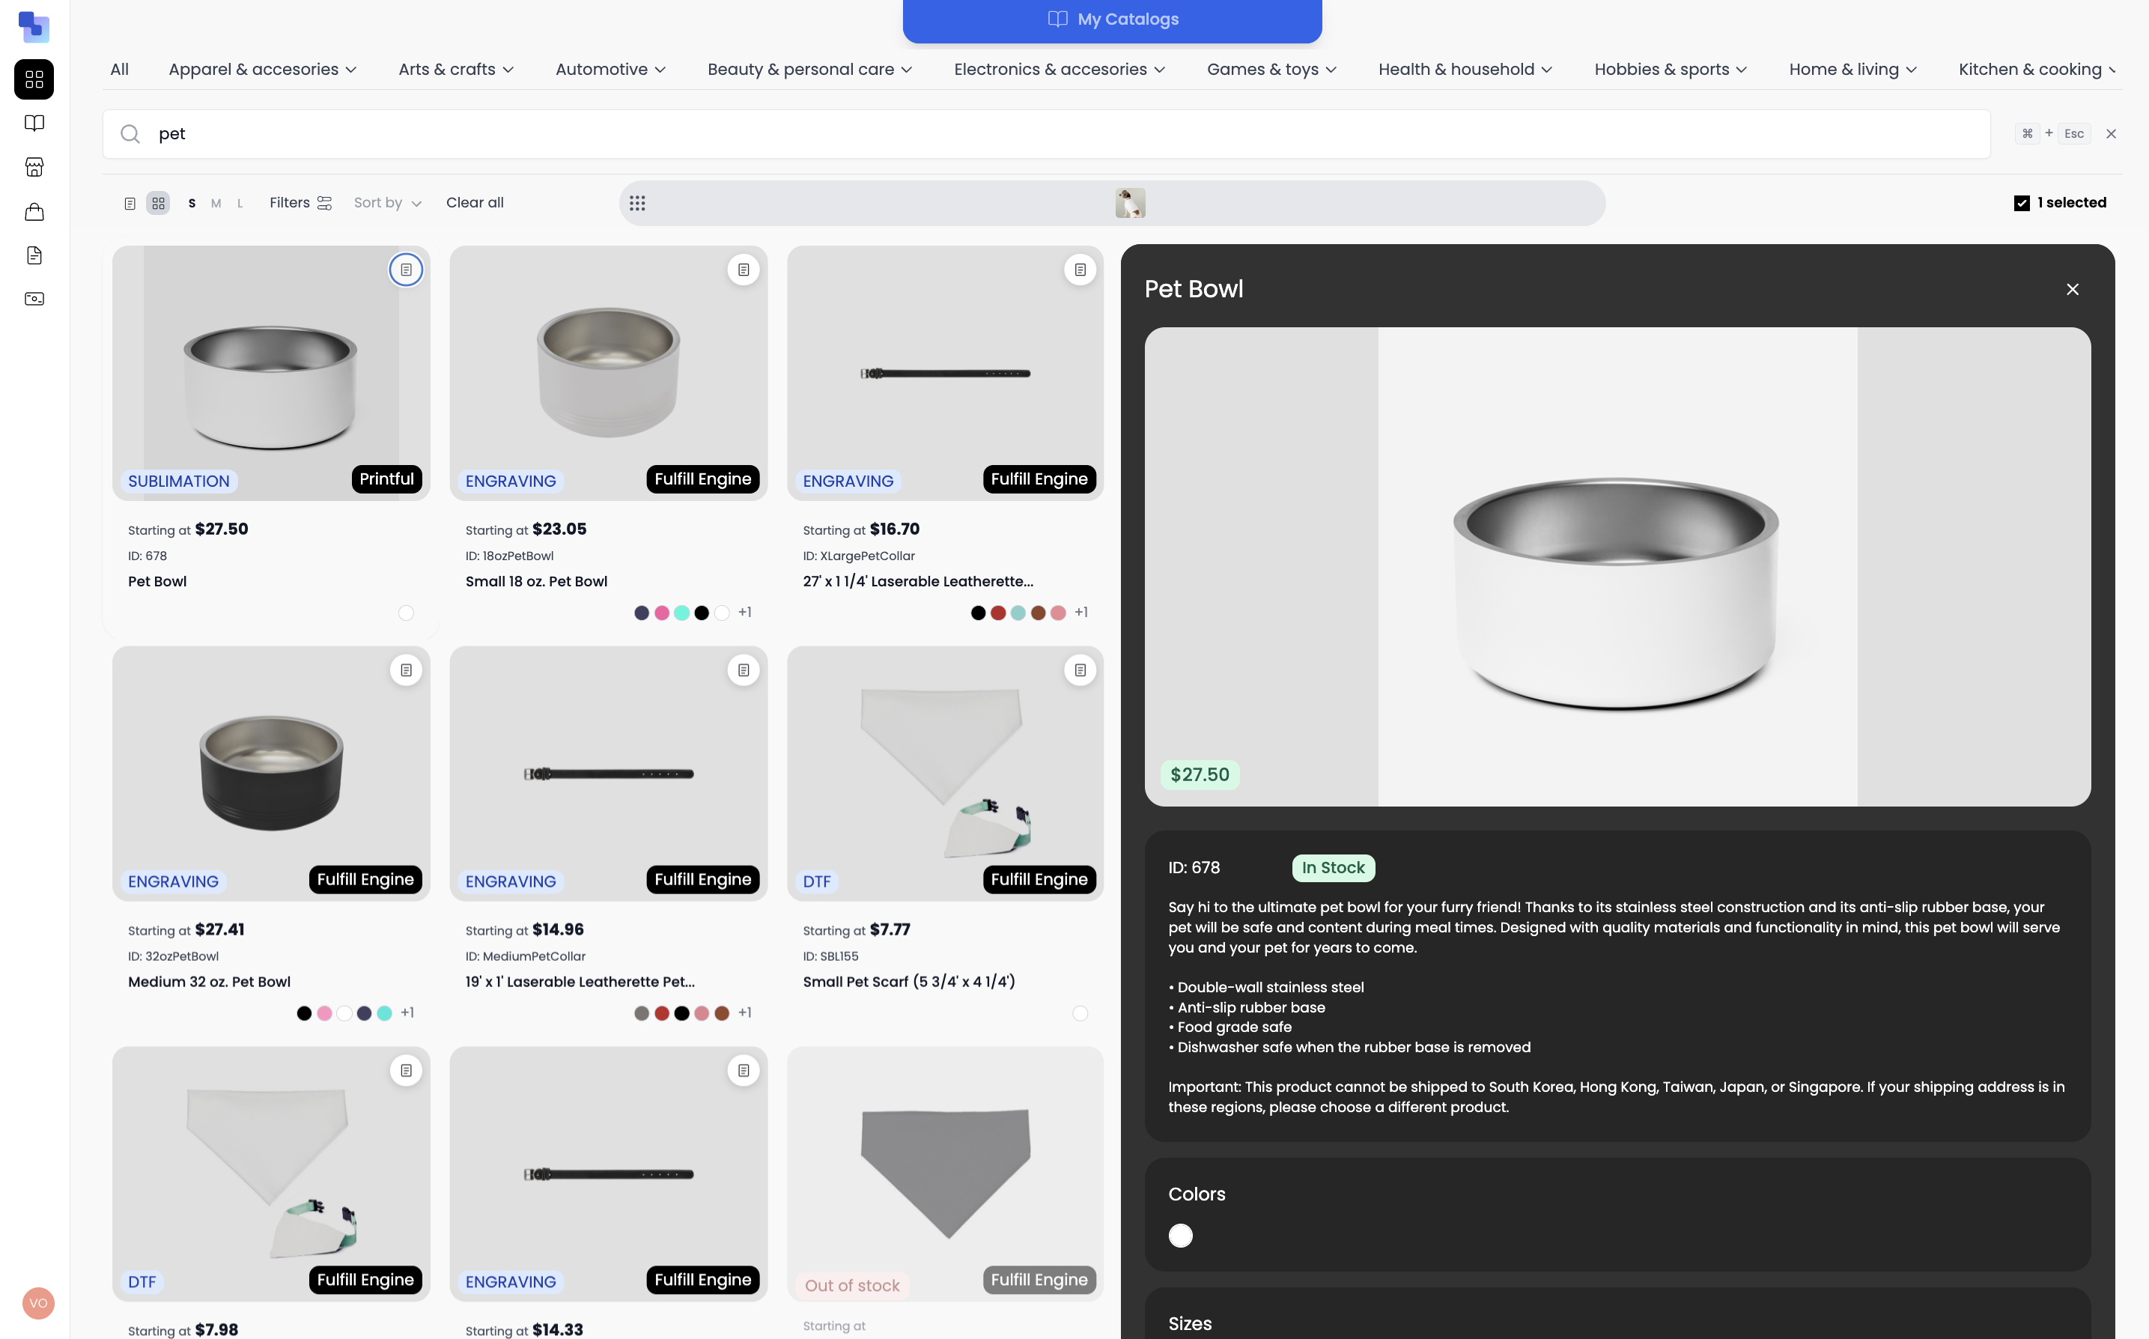Click the pet search input field

(x=1046, y=134)
